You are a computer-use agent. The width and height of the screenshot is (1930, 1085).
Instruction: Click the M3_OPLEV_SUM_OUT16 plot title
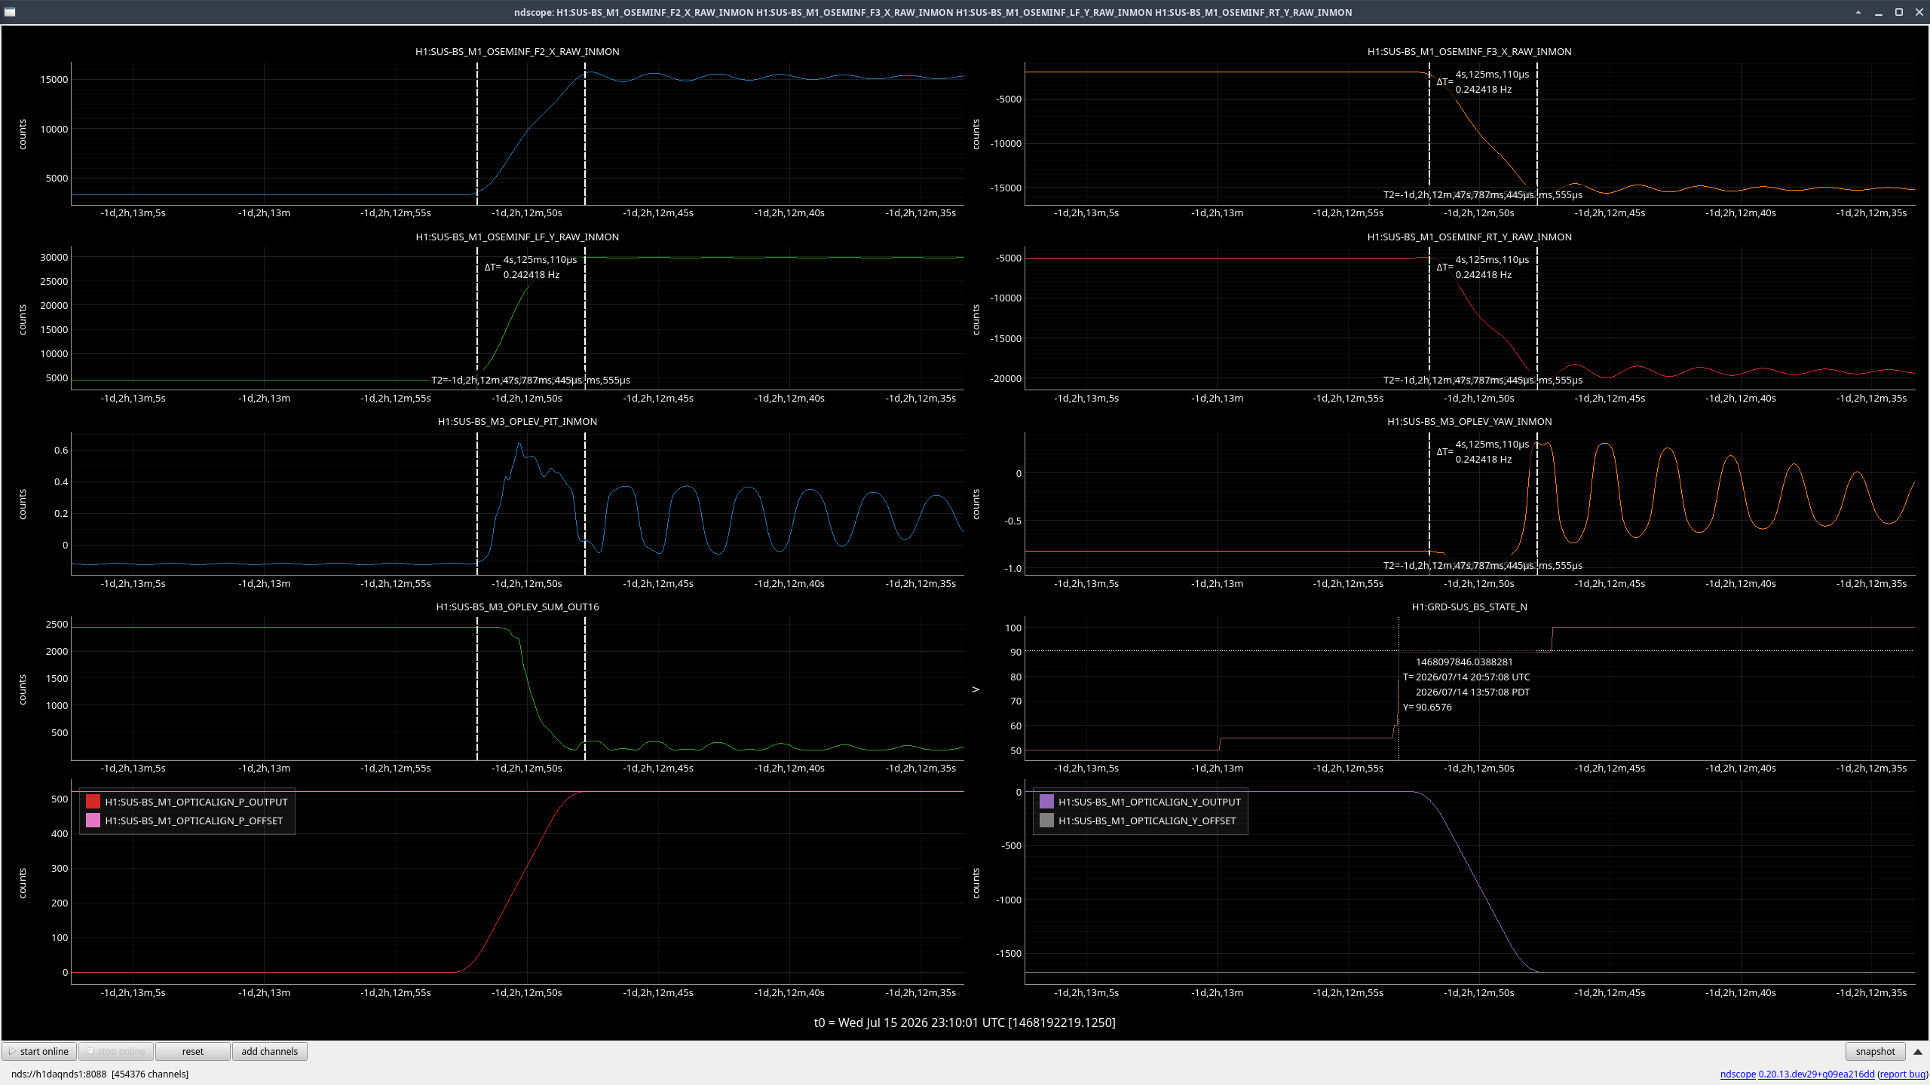point(517,607)
